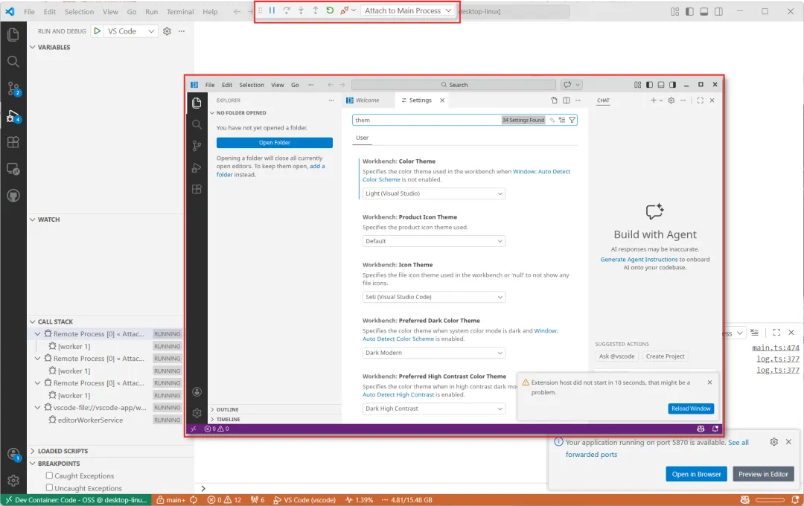Open GitHub view in outer activity bar
Viewport: 804px width, 506px height.
pyautogui.click(x=13, y=195)
